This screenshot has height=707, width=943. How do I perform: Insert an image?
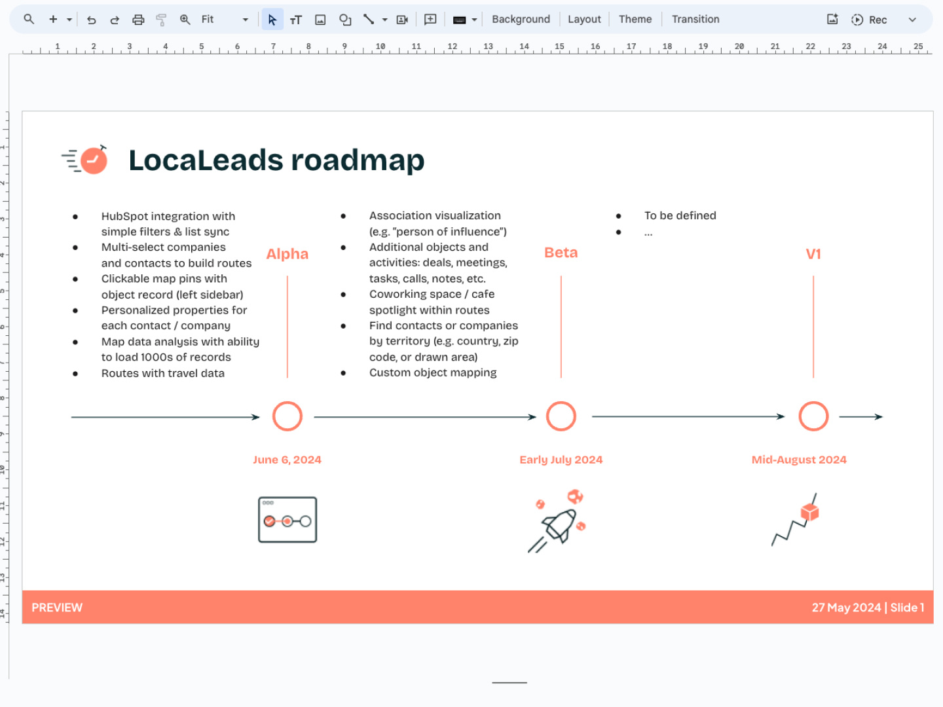click(x=320, y=20)
